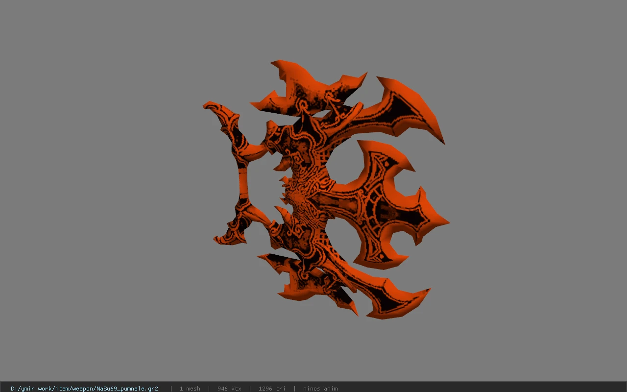627x392 pixels.
Task: Click the '1296 tri' triangle count
Action: tap(272, 389)
